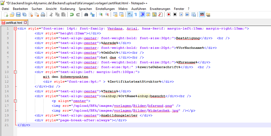Click the Cut scissors icon

tap(51, 14)
